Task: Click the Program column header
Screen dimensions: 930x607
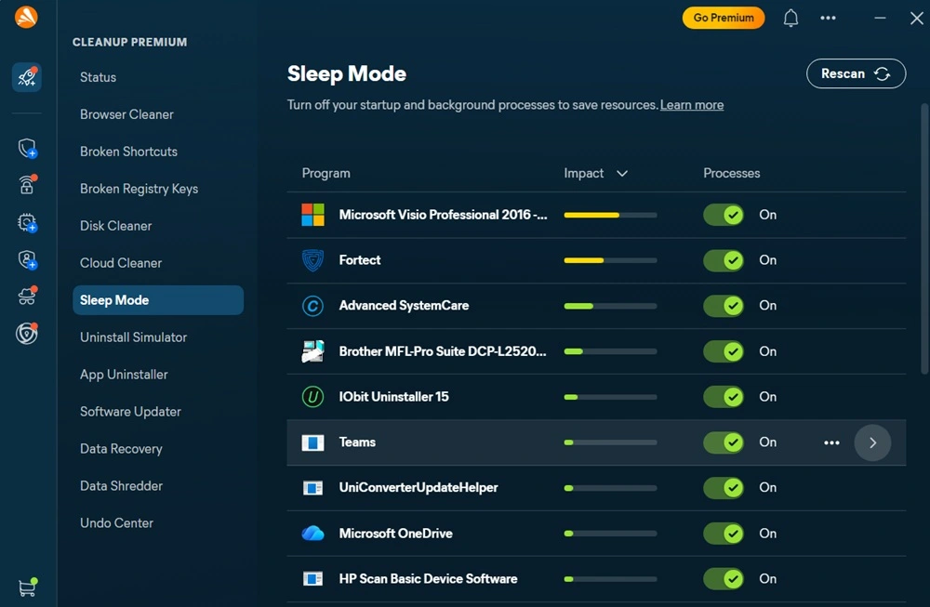Action: tap(326, 173)
